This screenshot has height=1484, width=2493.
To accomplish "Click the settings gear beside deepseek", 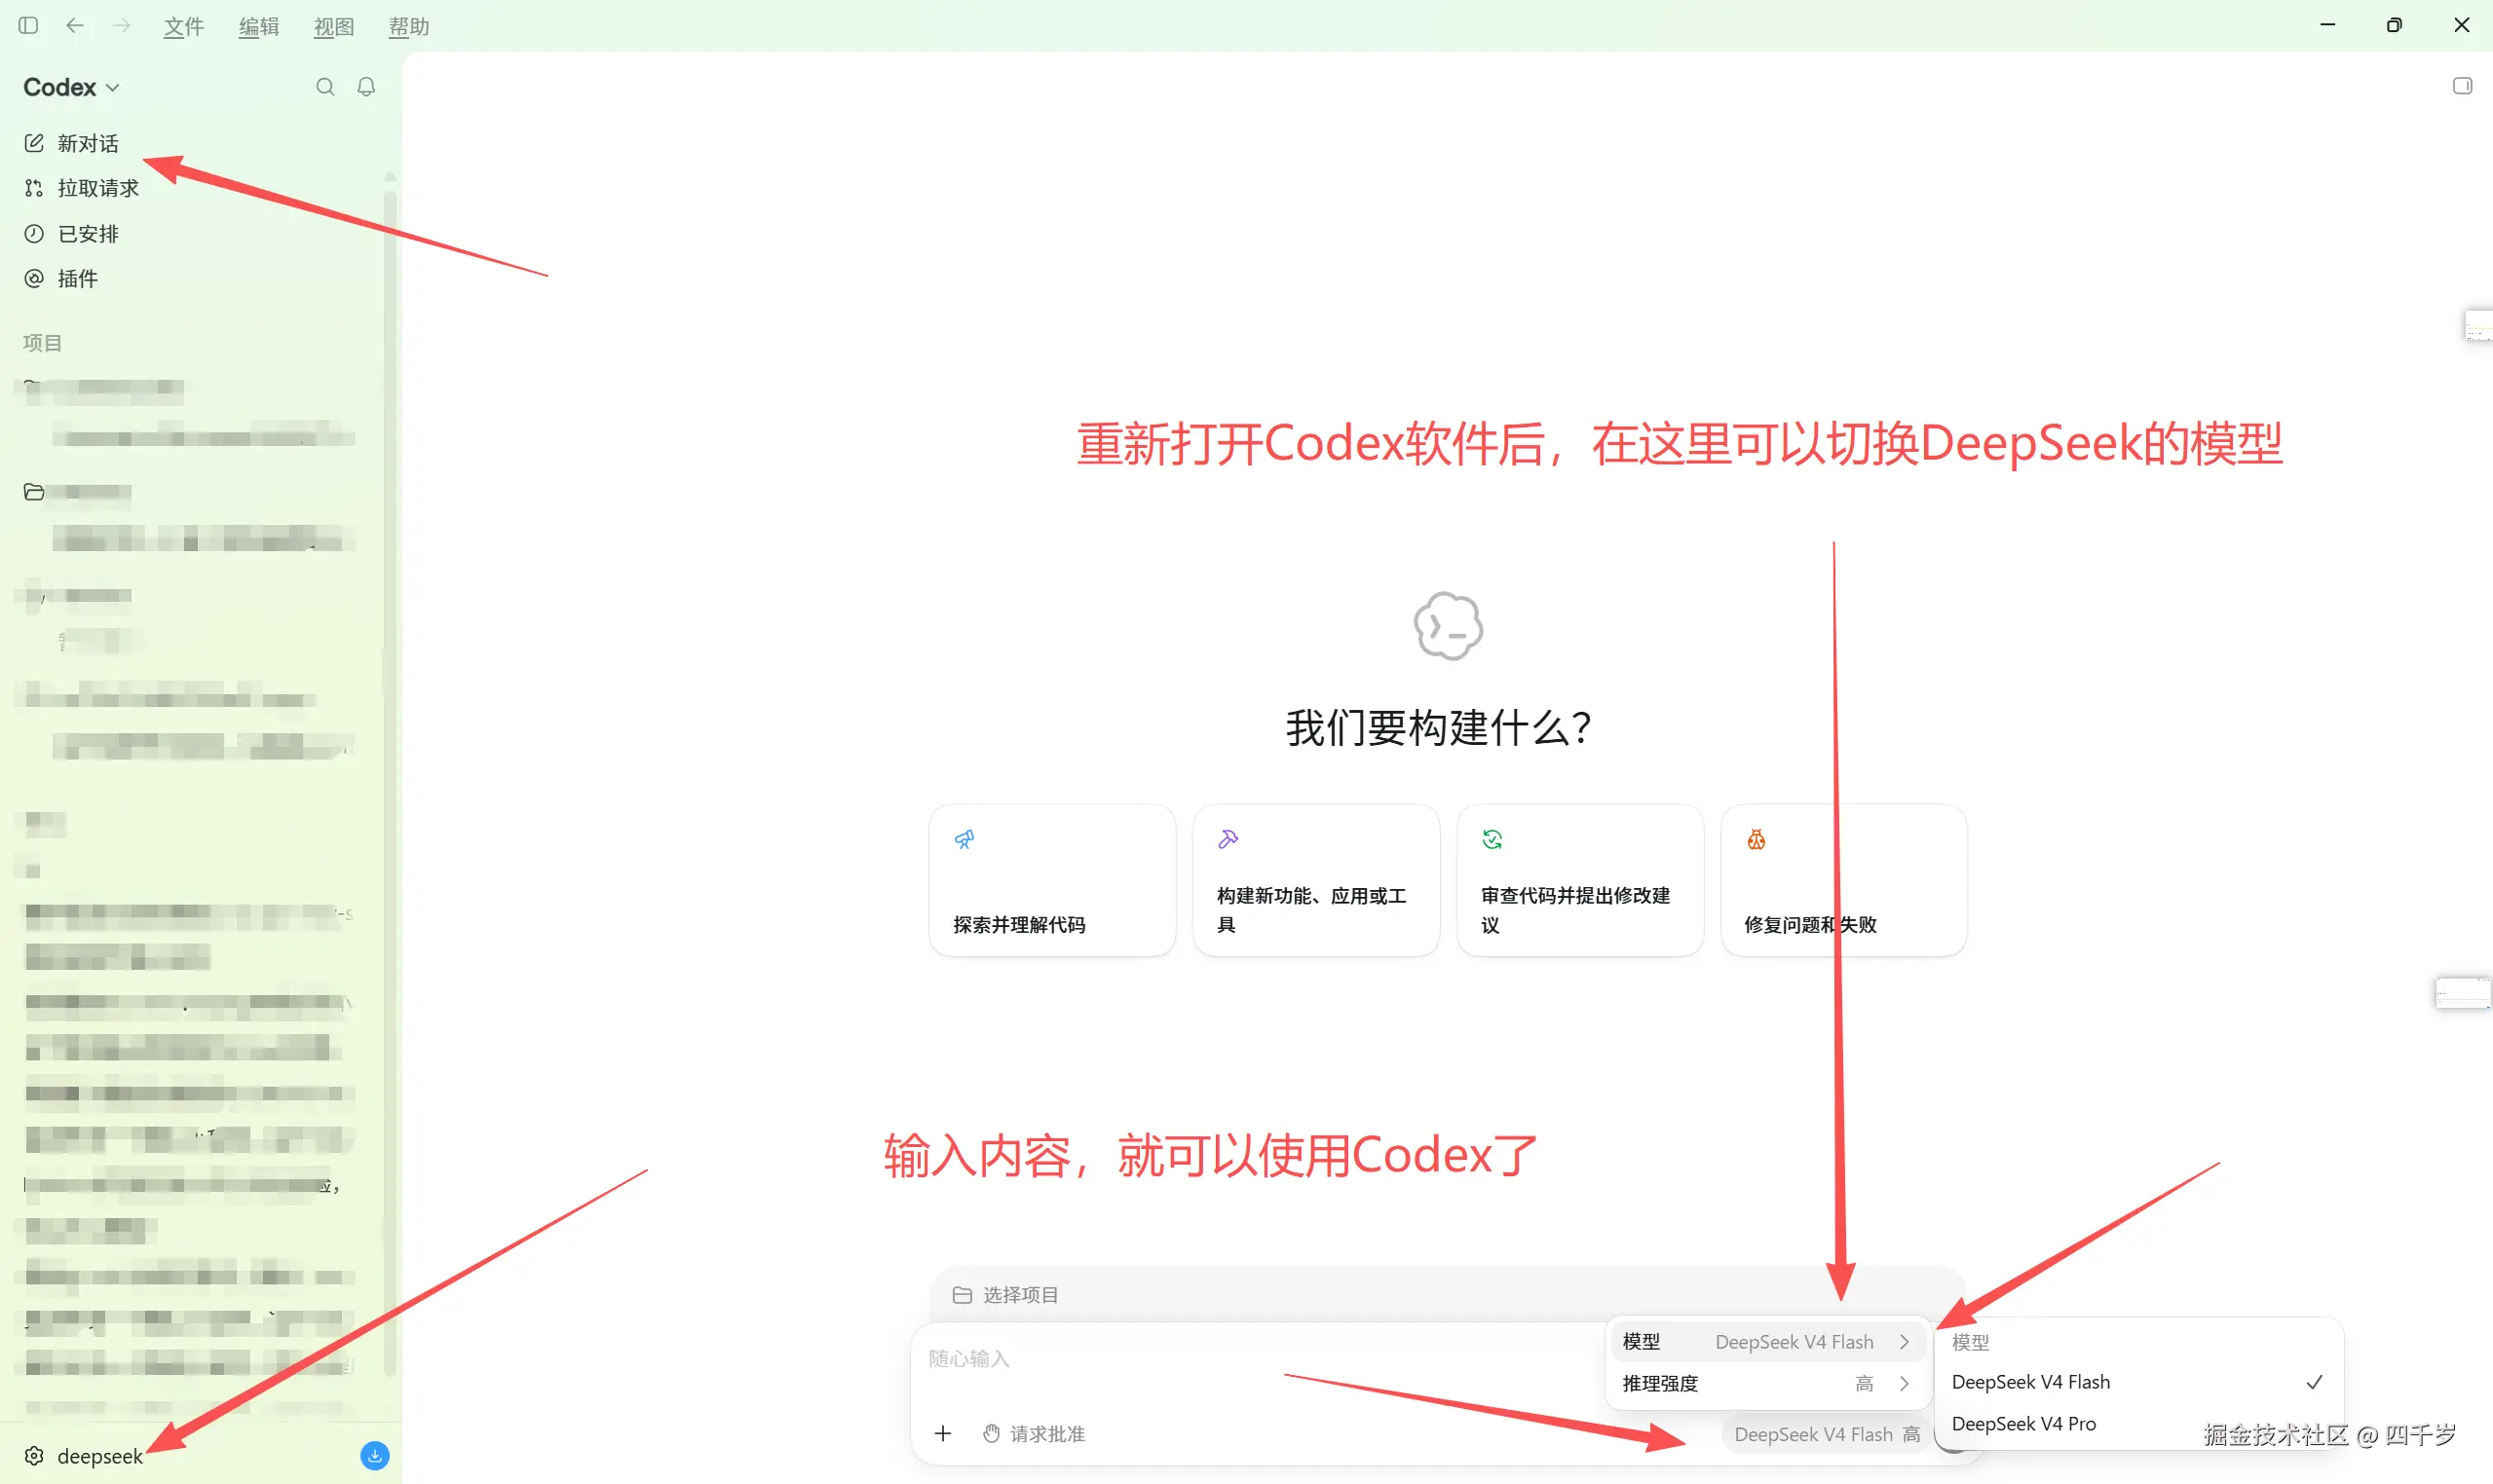I will click(x=34, y=1455).
